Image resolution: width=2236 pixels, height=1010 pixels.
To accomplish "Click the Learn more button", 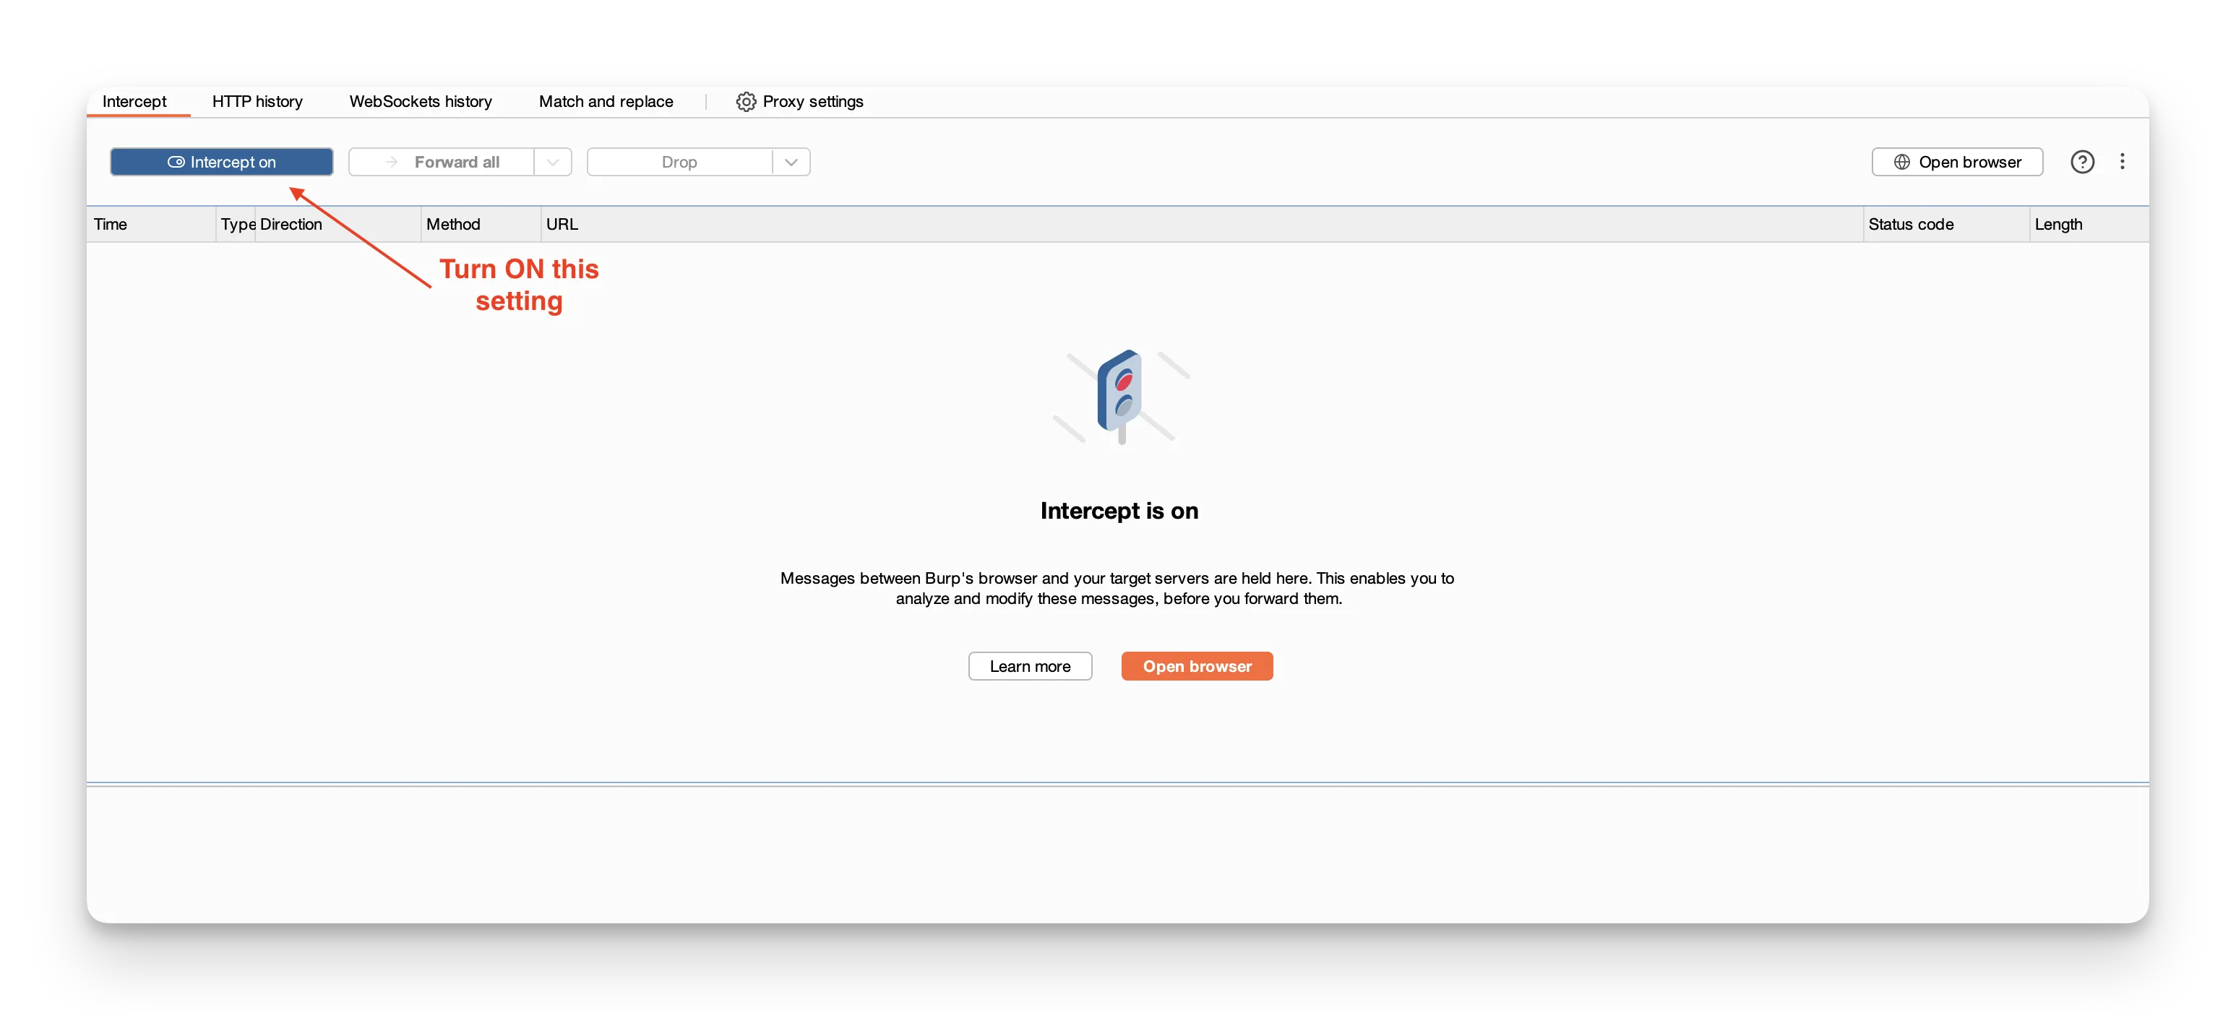I will (1029, 666).
